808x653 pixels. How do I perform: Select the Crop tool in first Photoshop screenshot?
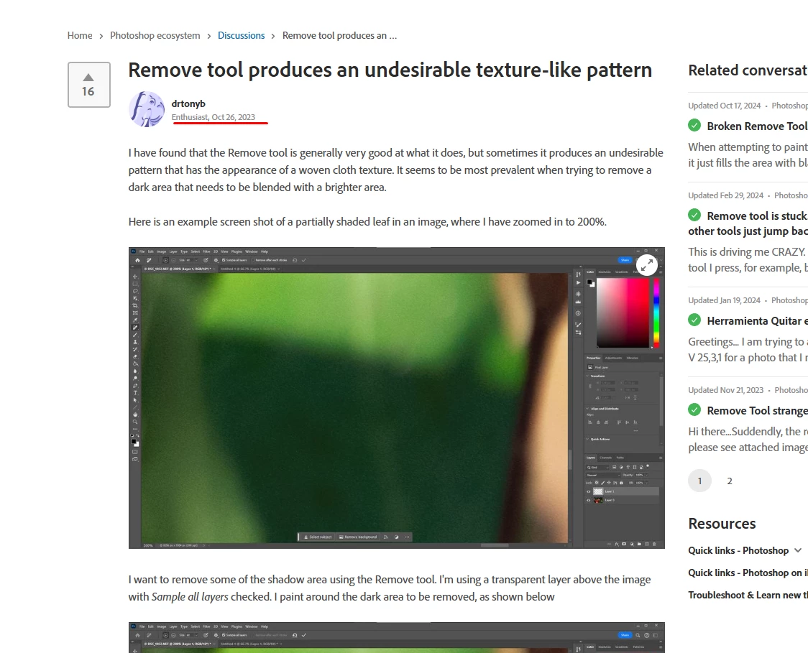(135, 305)
